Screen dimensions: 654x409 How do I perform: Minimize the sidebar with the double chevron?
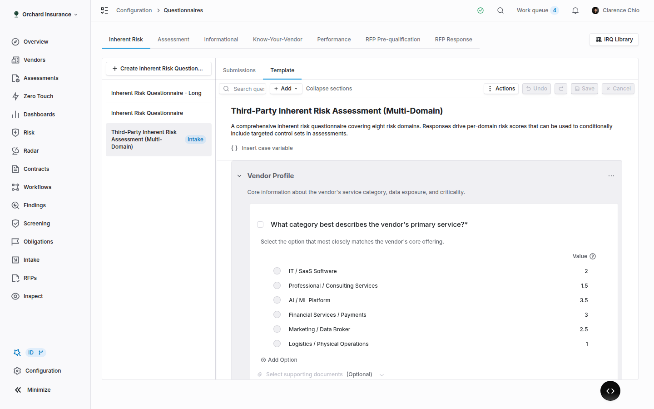pos(18,390)
